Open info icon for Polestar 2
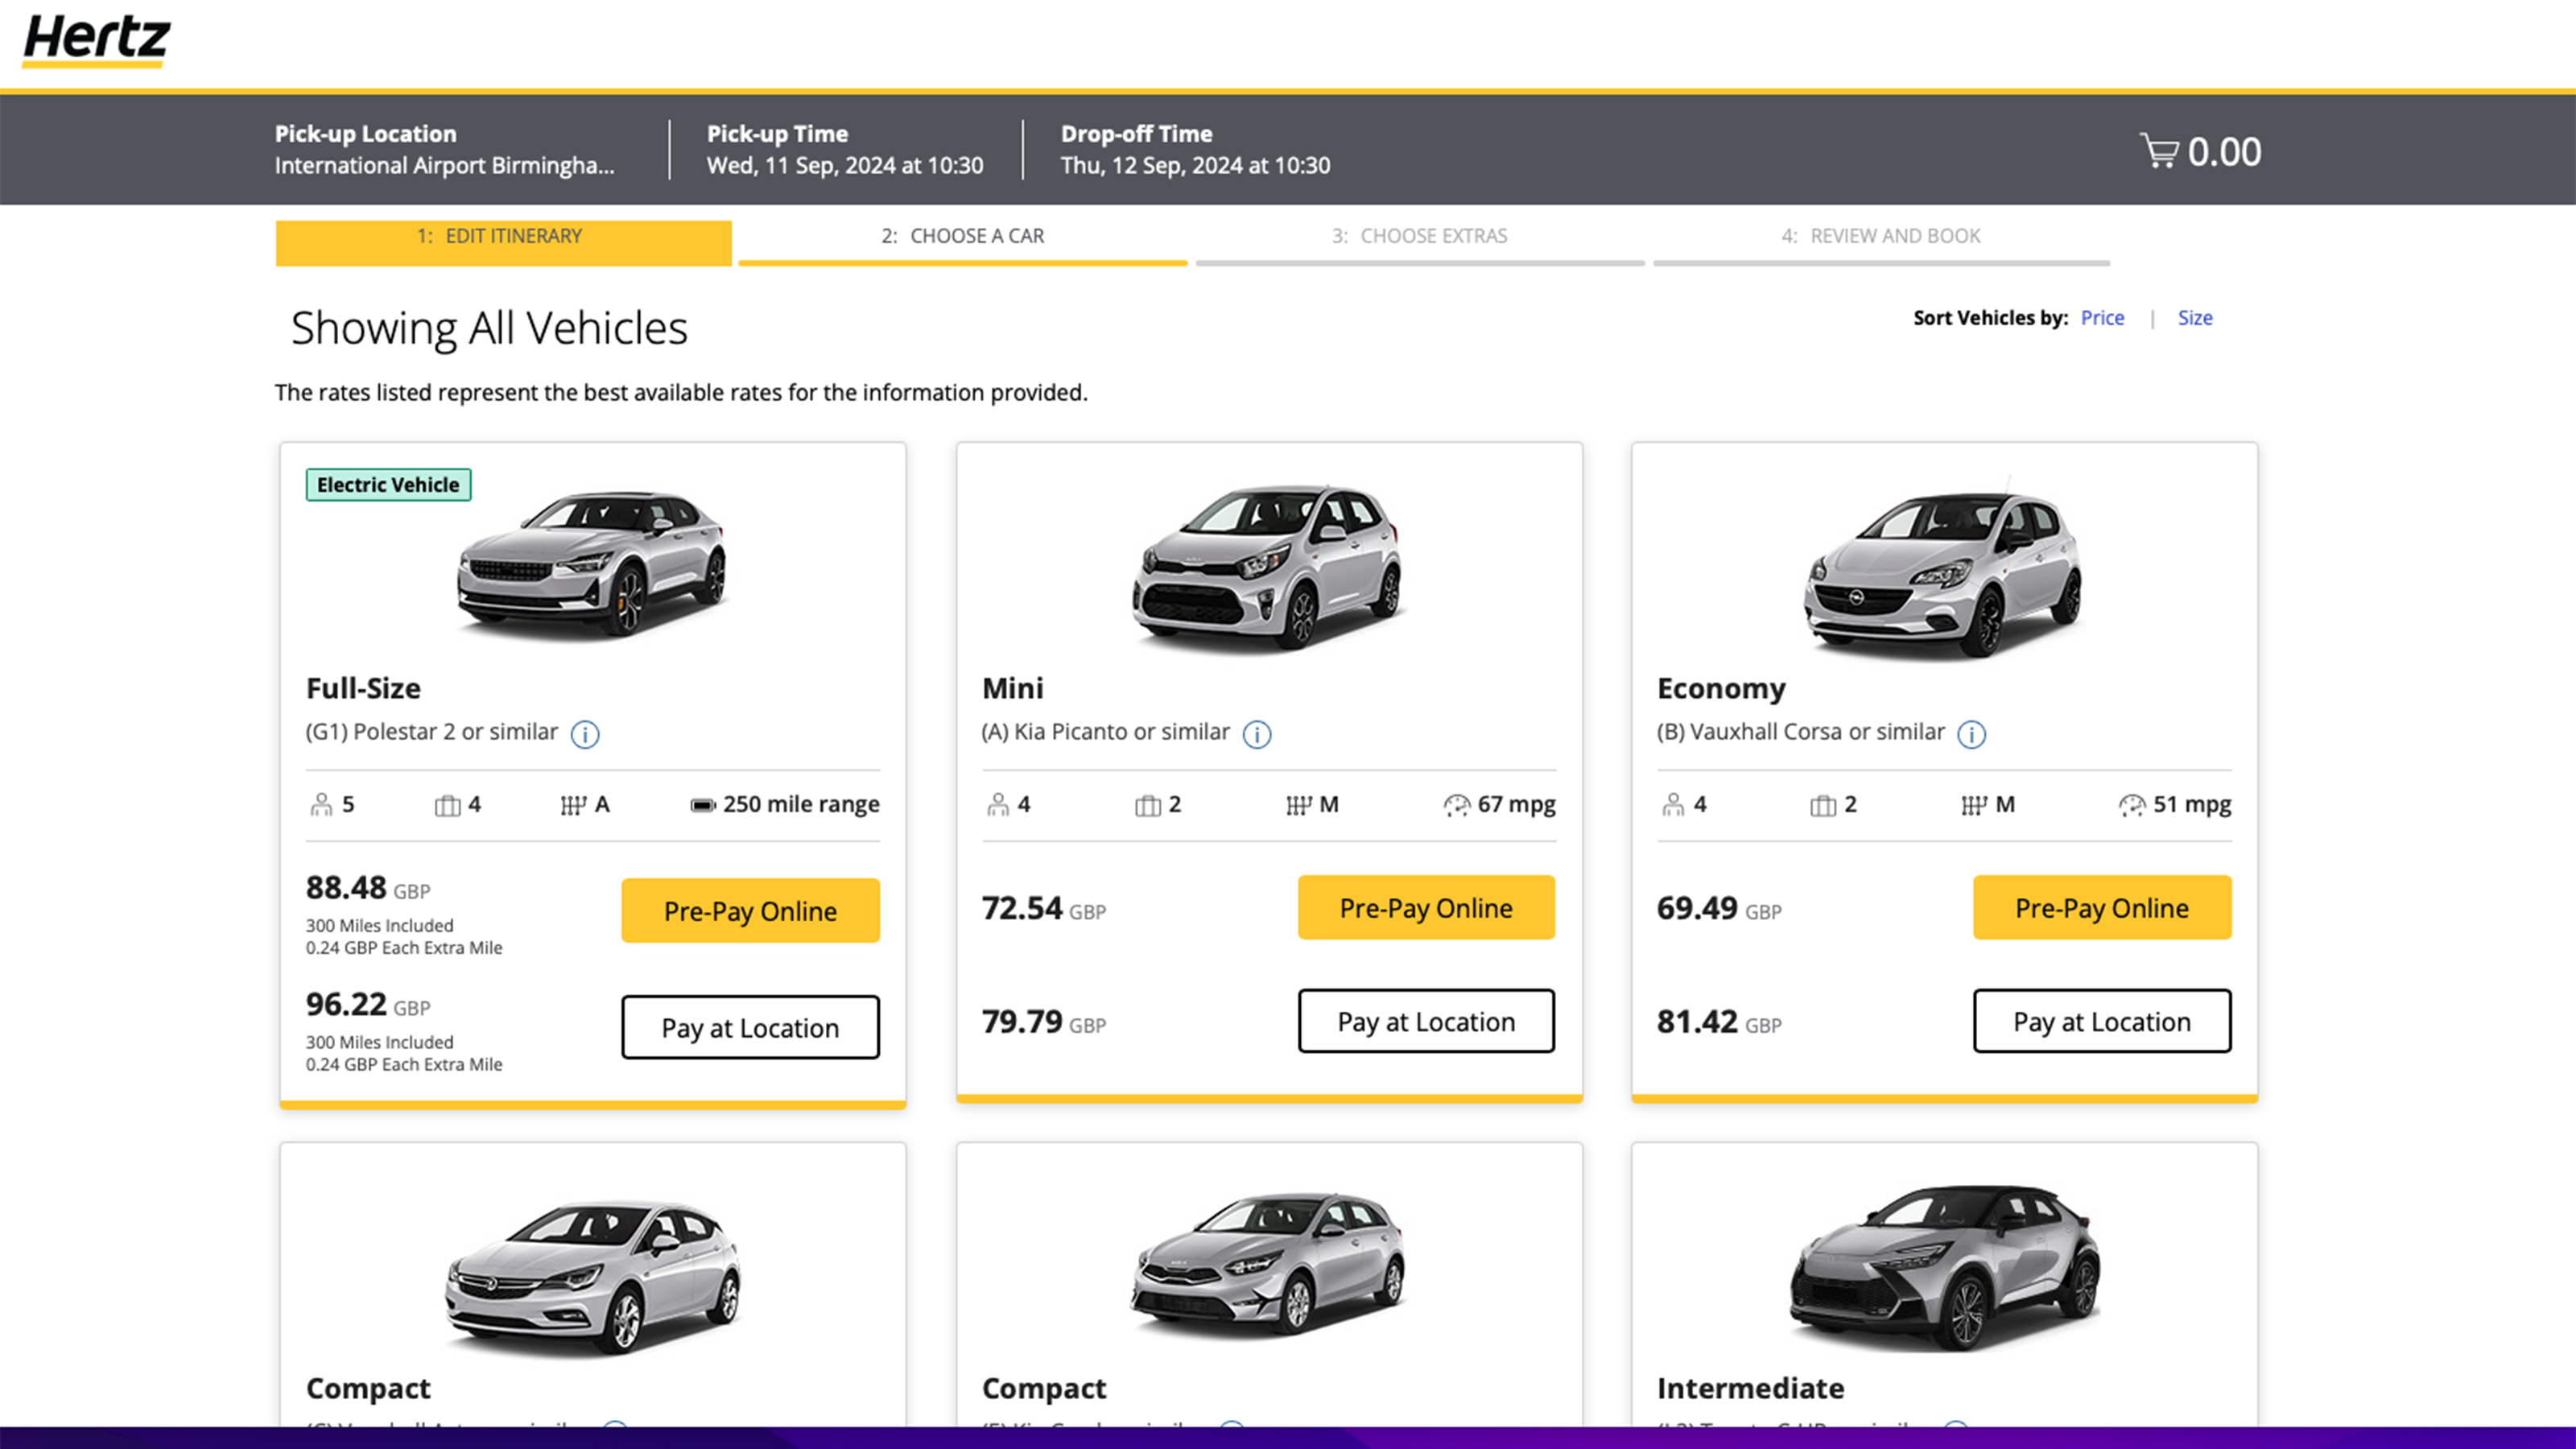 [x=585, y=734]
